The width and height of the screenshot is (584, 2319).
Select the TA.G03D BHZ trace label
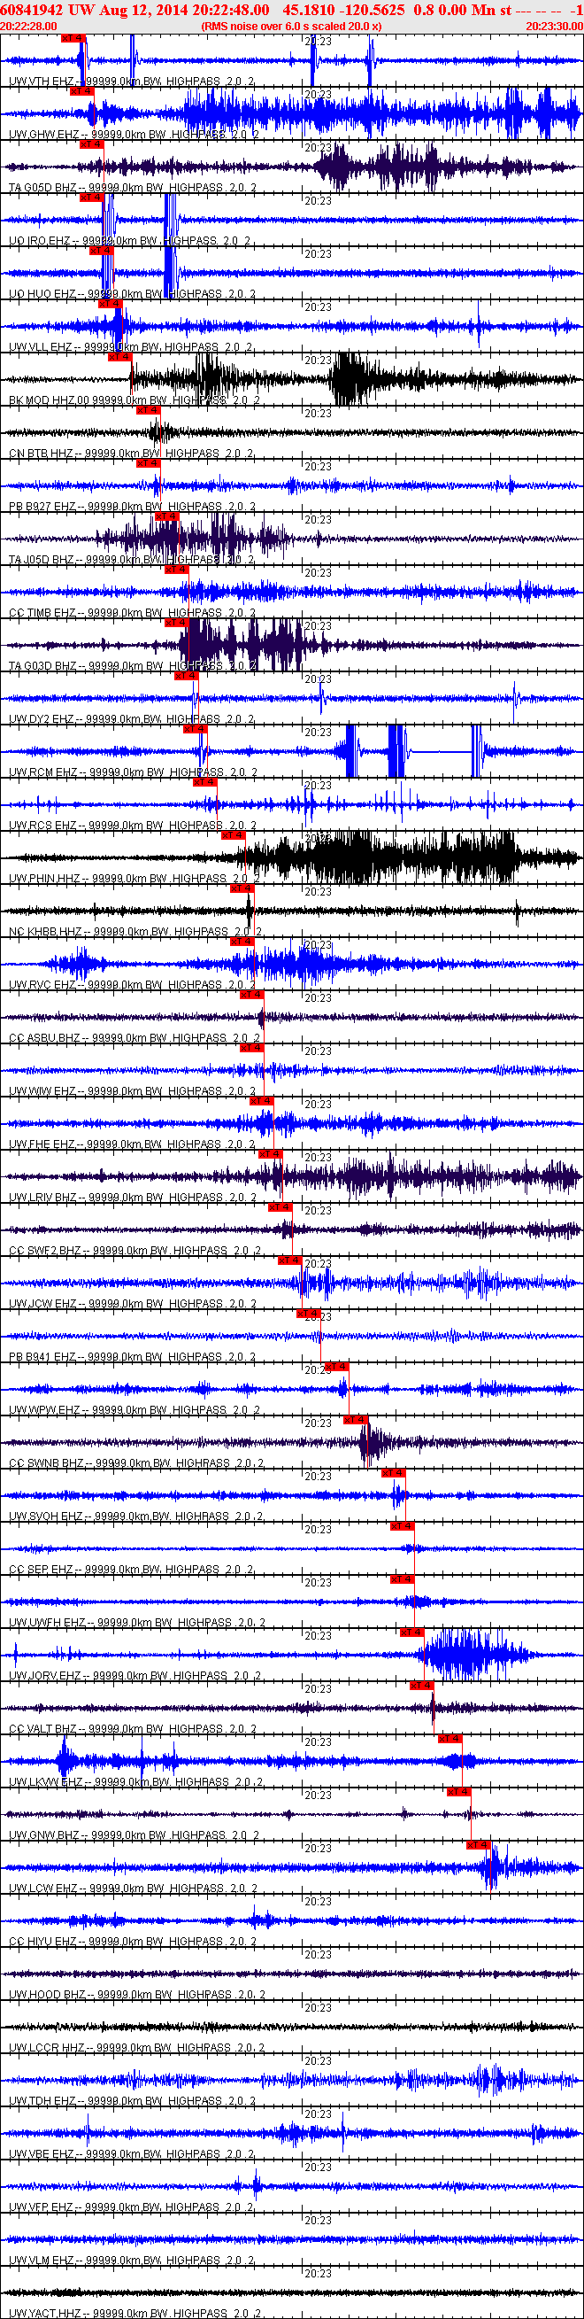click(x=134, y=666)
